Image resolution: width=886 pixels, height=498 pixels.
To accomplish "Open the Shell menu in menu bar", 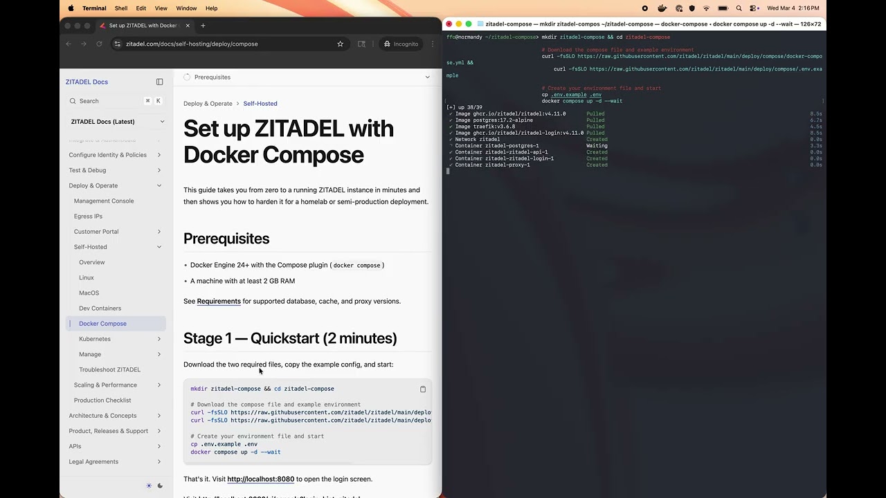I will tap(121, 8).
